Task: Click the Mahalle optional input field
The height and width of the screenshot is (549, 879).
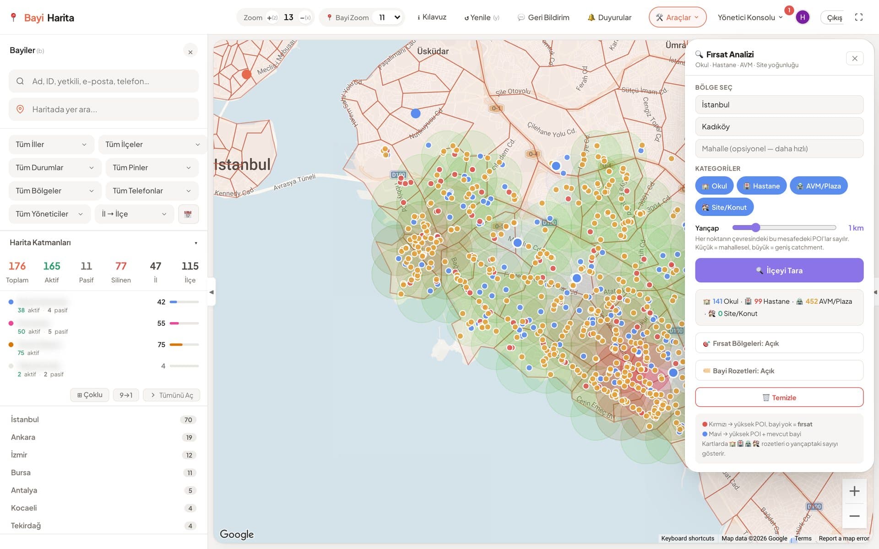Action: coord(779,149)
